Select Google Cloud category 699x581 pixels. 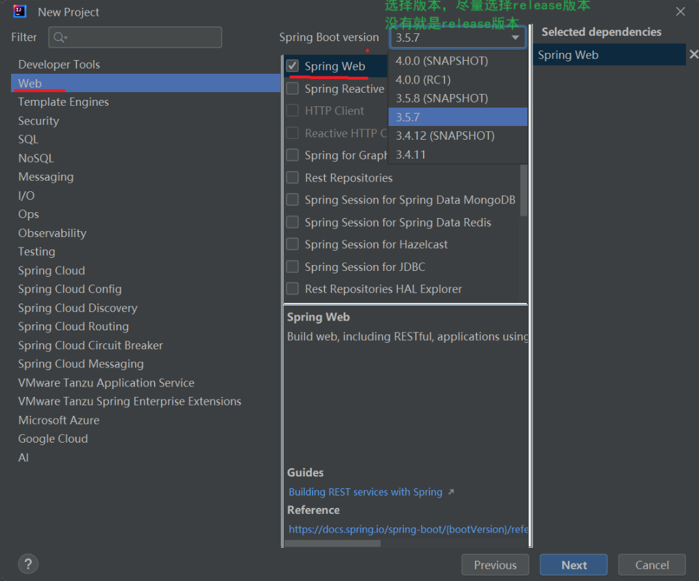(146, 439)
